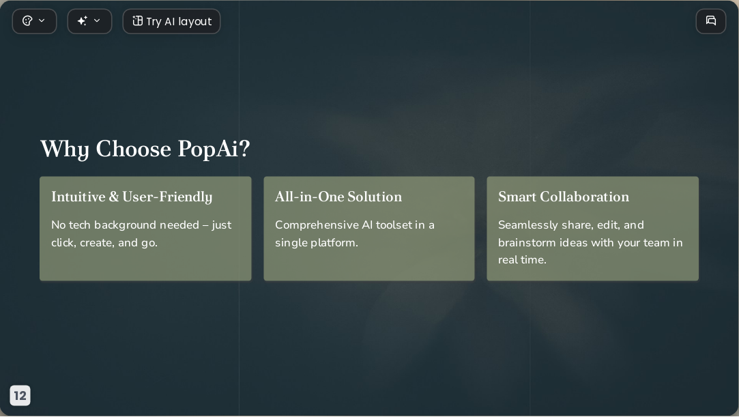Select All-in-One Solution card title
The height and width of the screenshot is (417, 739).
pos(338,197)
